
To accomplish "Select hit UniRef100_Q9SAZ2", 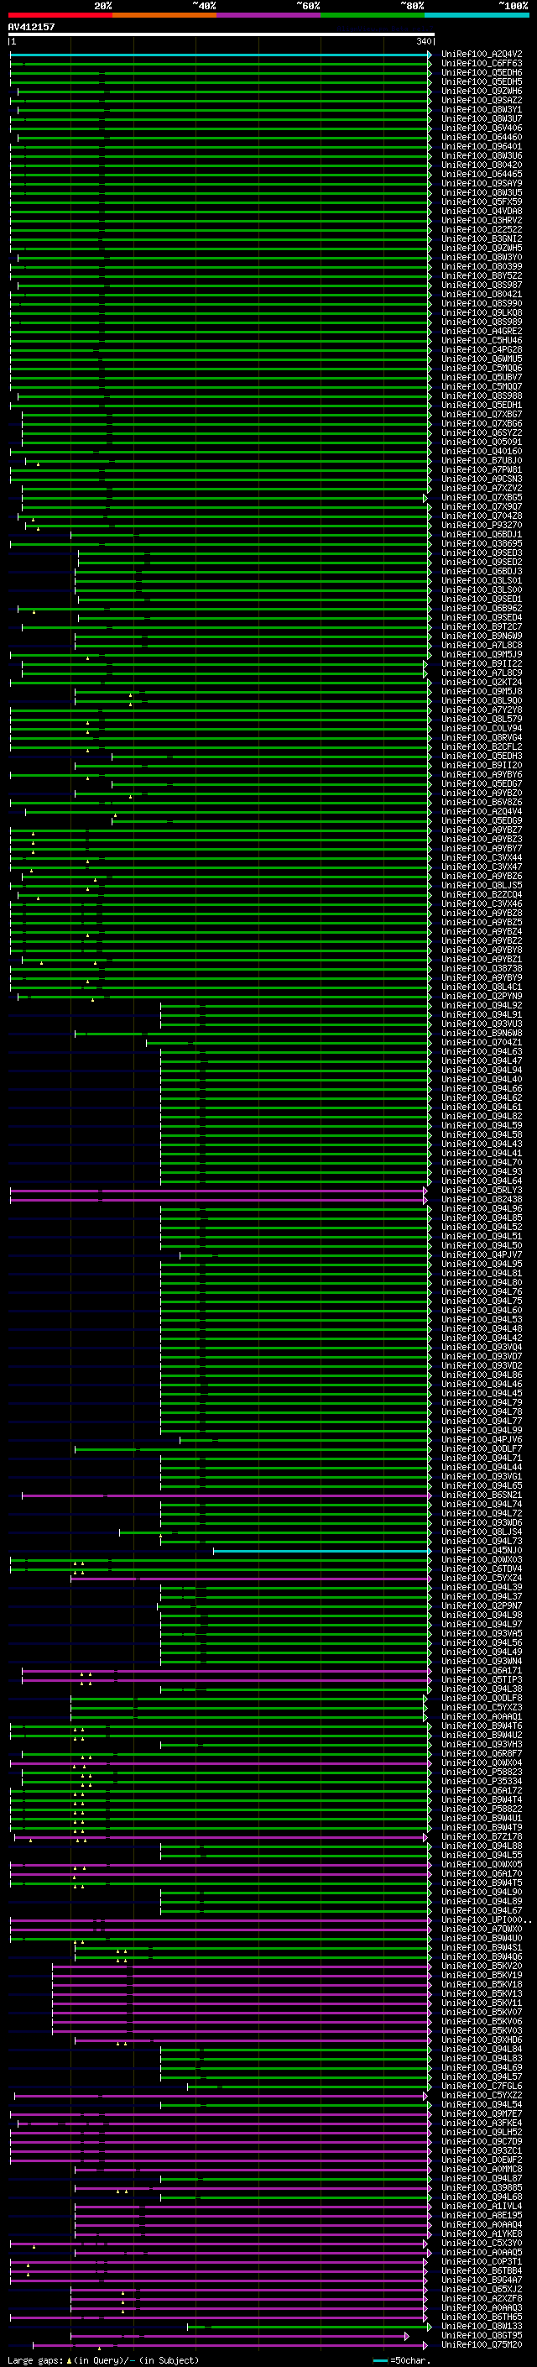I will 482,100.
